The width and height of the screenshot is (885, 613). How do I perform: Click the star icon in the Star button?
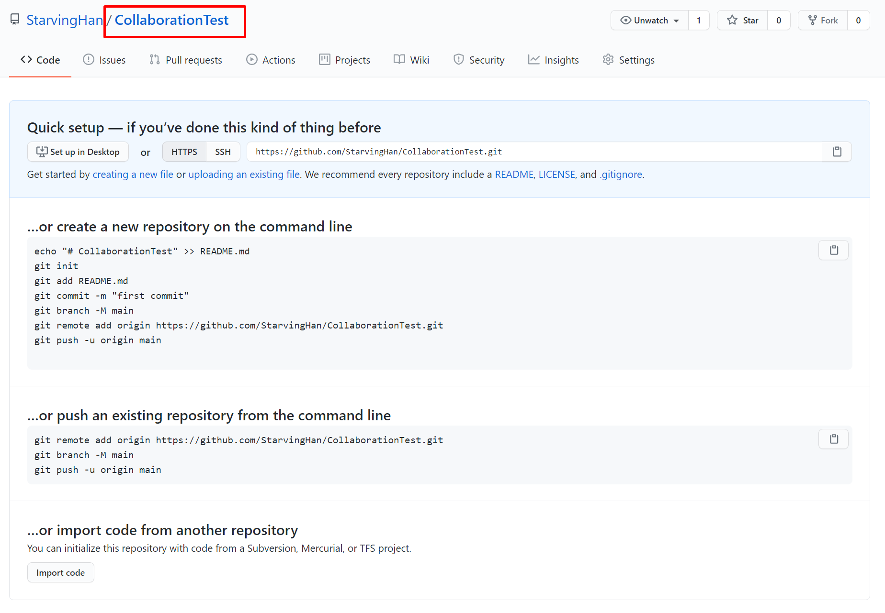[732, 20]
